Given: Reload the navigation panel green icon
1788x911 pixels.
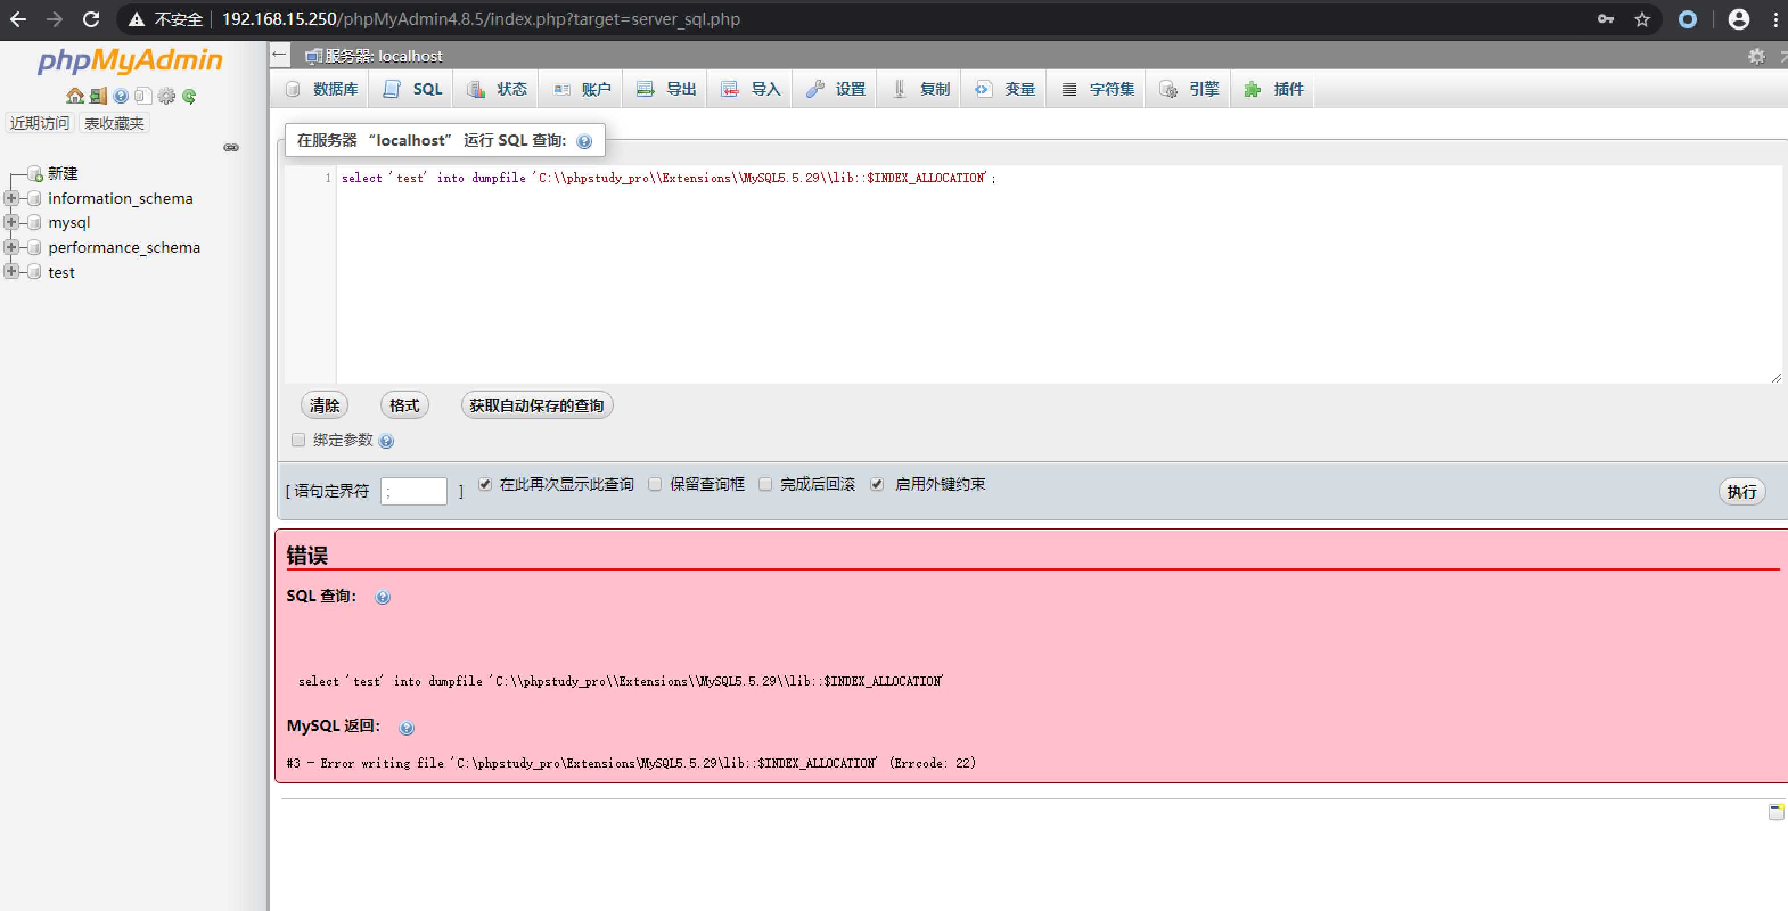Looking at the screenshot, I should tap(190, 96).
